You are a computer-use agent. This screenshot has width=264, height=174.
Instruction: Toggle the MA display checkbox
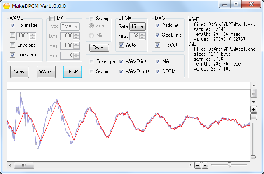tap(157, 61)
